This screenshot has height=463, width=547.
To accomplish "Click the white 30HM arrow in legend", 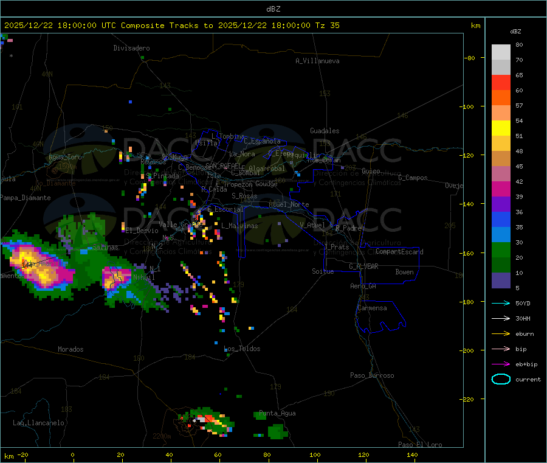I will point(501,318).
